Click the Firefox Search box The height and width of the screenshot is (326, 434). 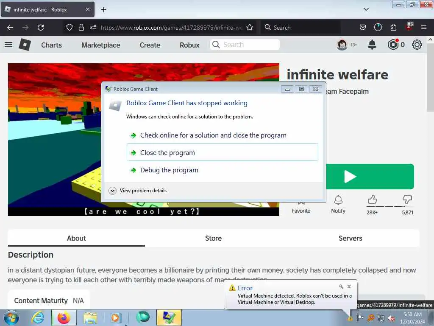tap(300, 28)
